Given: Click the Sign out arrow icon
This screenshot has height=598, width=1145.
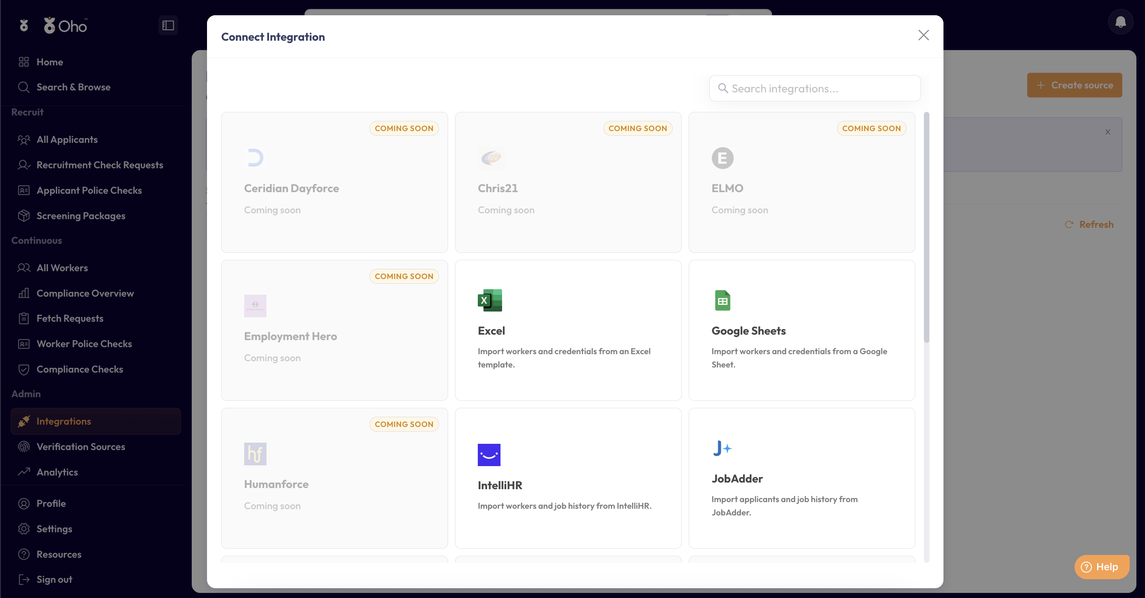Looking at the screenshot, I should click(23, 579).
